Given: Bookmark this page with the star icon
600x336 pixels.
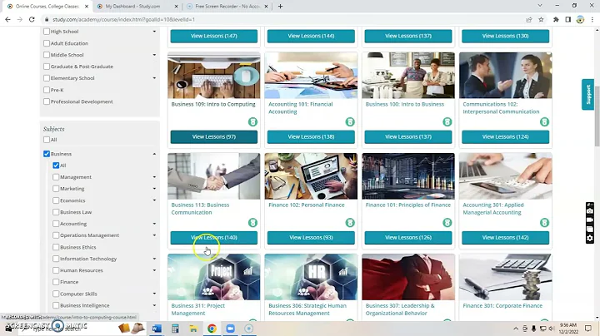Looking at the screenshot, I should 541,19.
